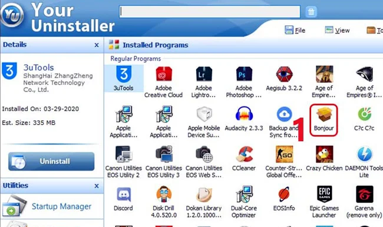Close the Utilities panel
The height and width of the screenshot is (227, 383).
tap(97, 186)
